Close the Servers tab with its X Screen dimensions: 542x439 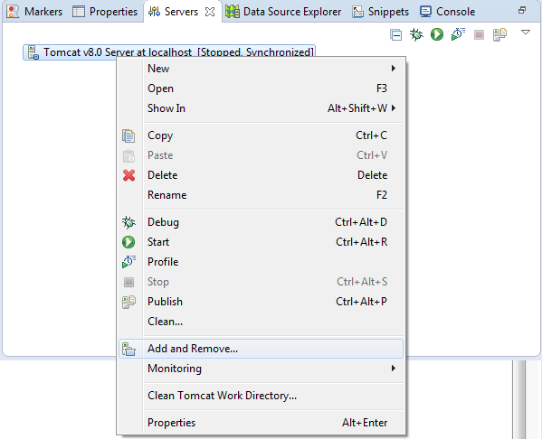210,12
